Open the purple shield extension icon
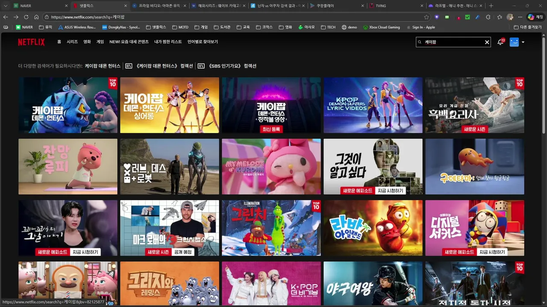This screenshot has width=547, height=307. click(437, 17)
